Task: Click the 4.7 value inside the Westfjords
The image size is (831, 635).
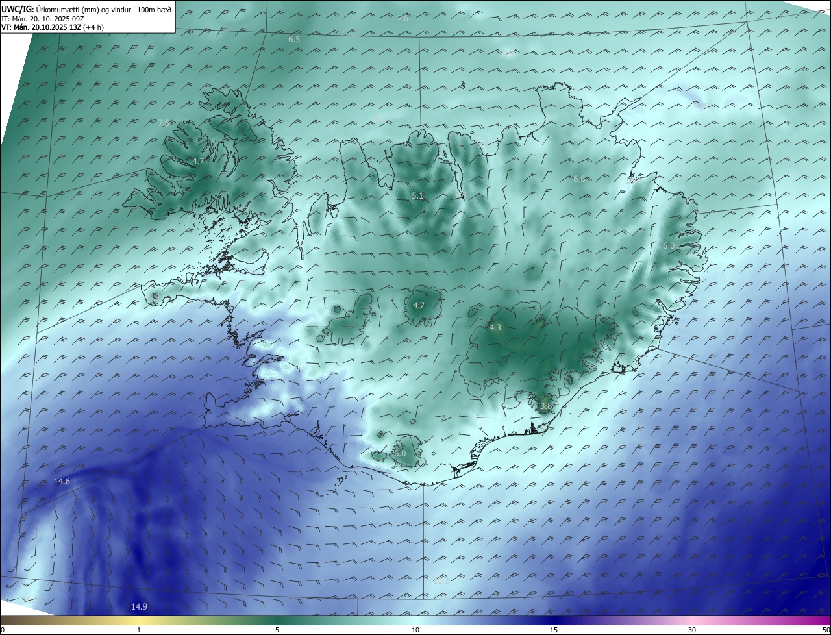Action: coord(198,161)
